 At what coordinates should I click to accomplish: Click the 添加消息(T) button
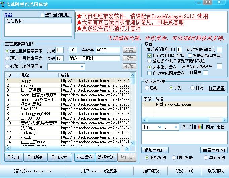[x=154, y=150]
